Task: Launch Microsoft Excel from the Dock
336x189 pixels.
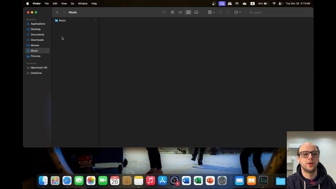Action: point(198,181)
